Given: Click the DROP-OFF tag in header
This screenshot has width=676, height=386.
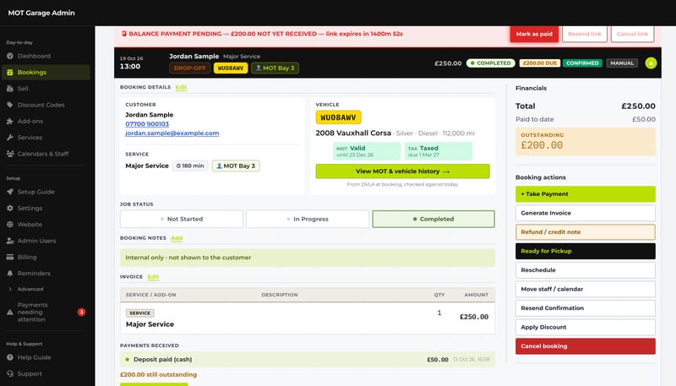Looking at the screenshot, I should tap(189, 68).
